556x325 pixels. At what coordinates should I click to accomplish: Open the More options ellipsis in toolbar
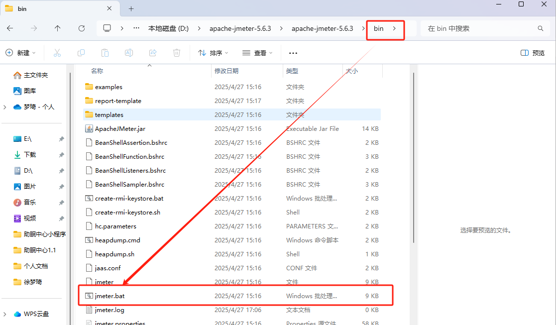[x=293, y=53]
